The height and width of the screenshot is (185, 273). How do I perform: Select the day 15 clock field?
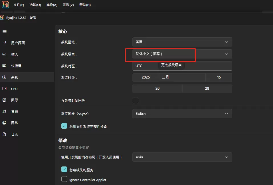point(219,77)
